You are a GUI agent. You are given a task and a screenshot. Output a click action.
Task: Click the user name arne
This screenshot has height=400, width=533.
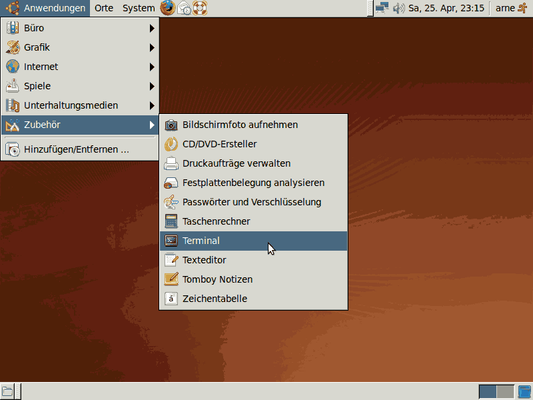point(505,8)
